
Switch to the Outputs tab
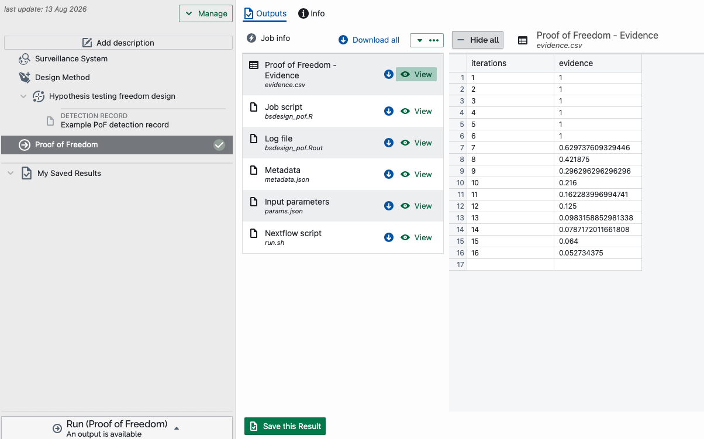pos(265,13)
